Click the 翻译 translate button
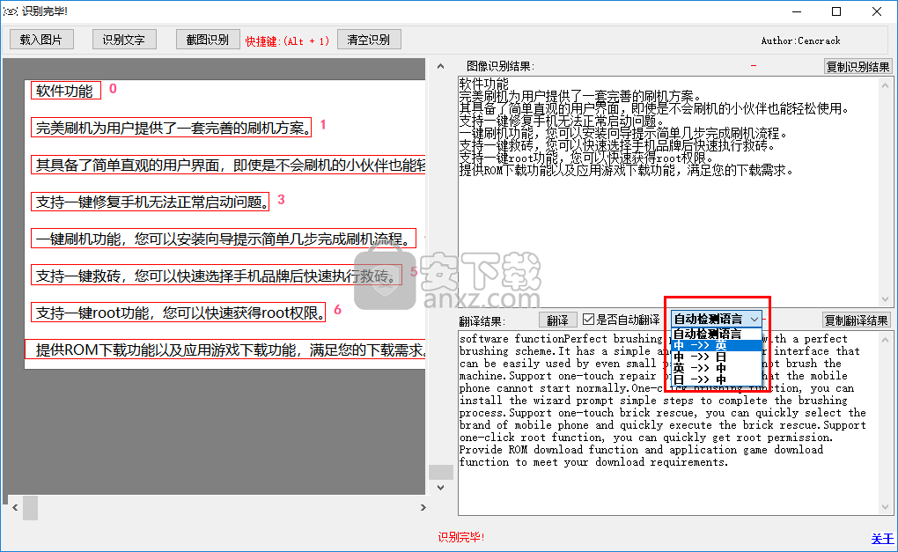Screen dimensions: 898x552 pyautogui.click(x=557, y=320)
